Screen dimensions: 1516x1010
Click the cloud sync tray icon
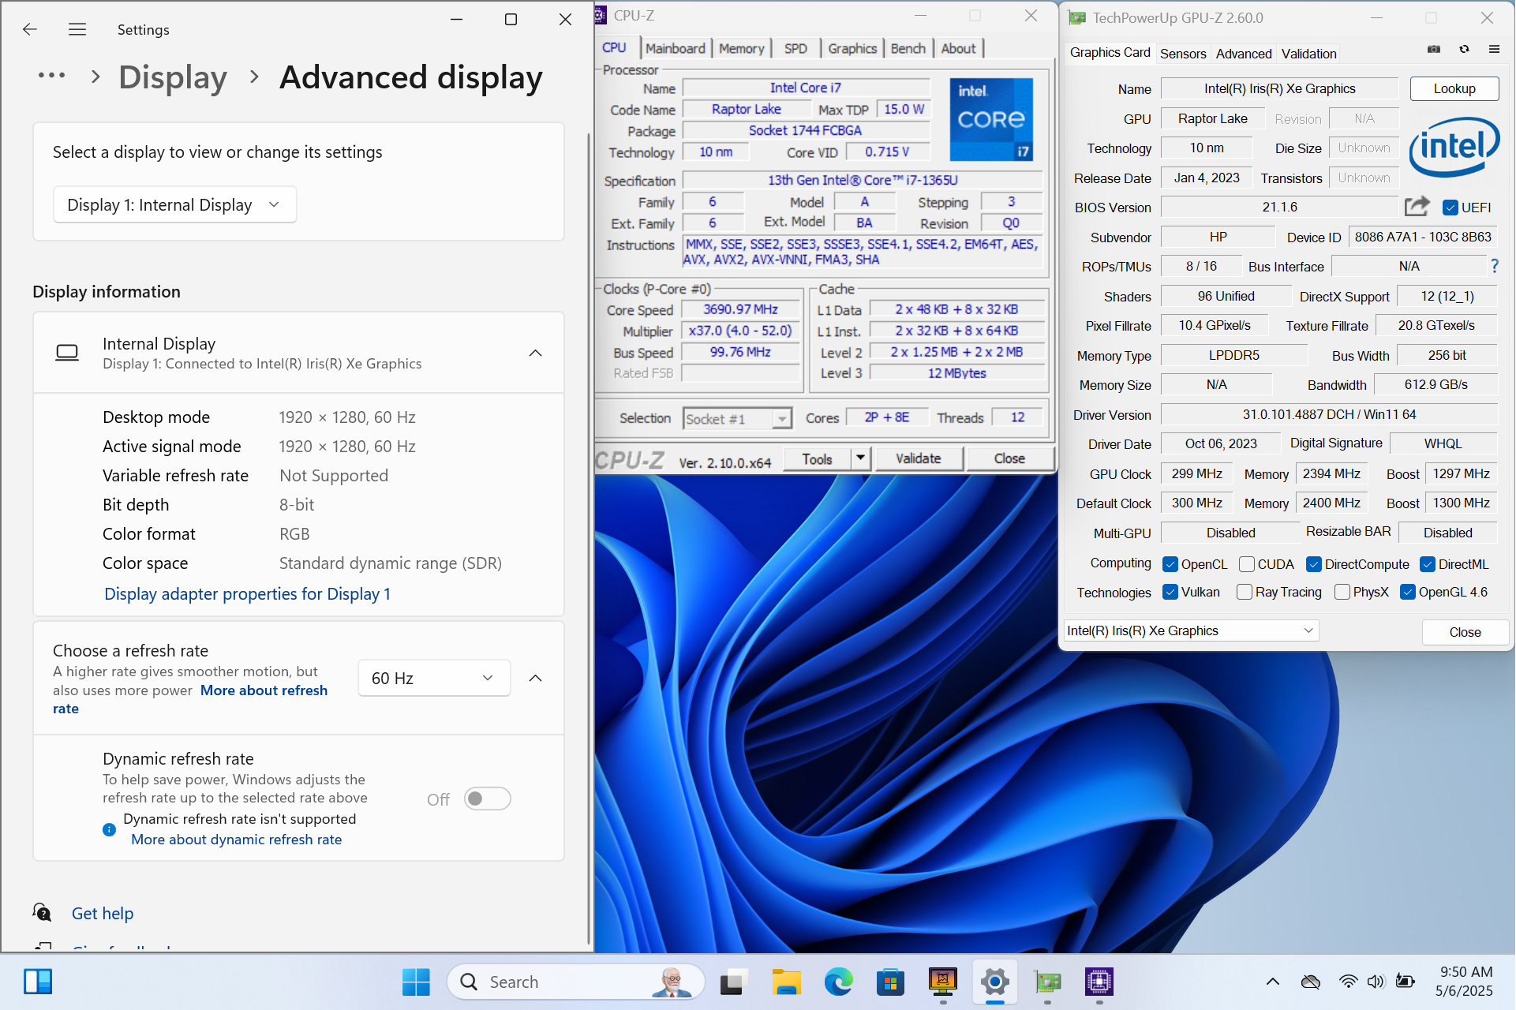pyautogui.click(x=1311, y=982)
